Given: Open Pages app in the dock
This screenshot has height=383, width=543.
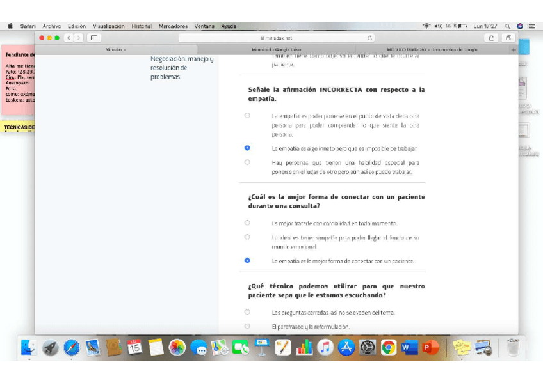Looking at the screenshot, I should point(283,347).
